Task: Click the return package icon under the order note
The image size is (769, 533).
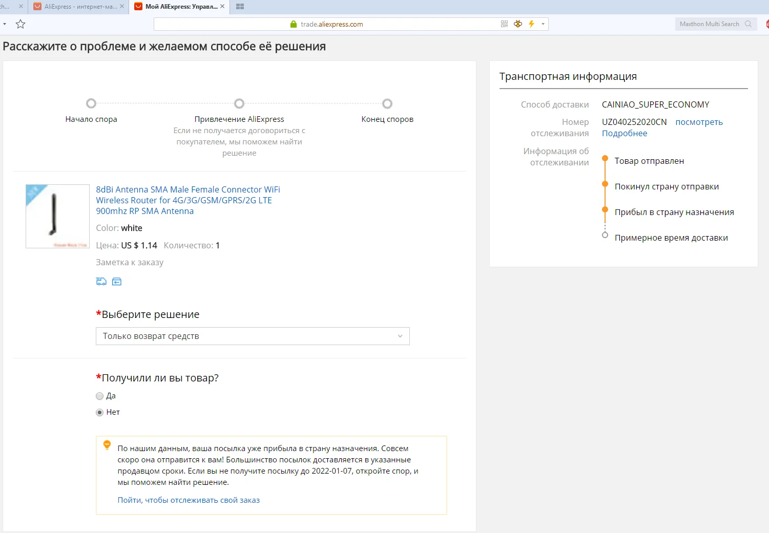Action: (117, 281)
